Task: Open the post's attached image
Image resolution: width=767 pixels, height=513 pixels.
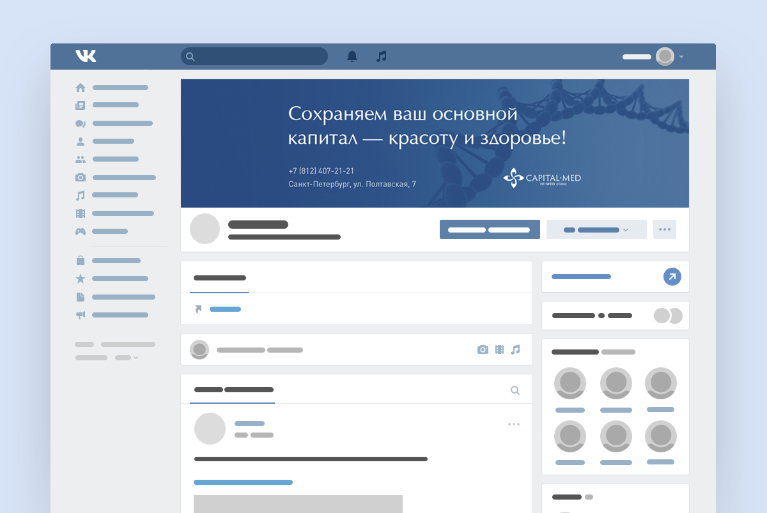Action: tap(298, 504)
